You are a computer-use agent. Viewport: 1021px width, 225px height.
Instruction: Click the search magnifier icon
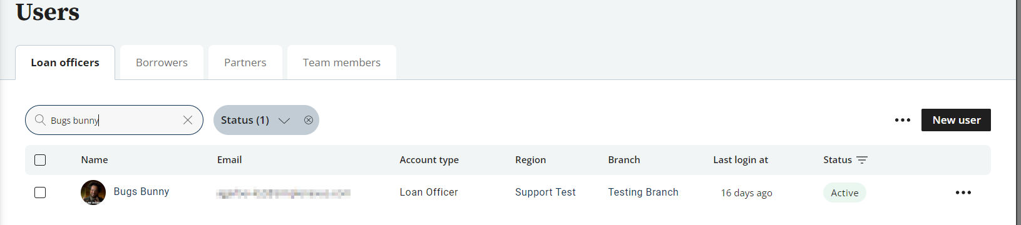pos(40,120)
